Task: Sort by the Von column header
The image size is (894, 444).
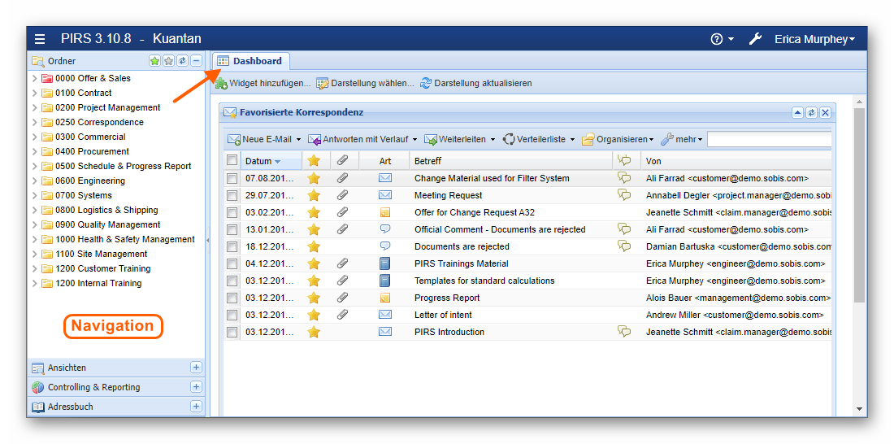Action: (736, 161)
